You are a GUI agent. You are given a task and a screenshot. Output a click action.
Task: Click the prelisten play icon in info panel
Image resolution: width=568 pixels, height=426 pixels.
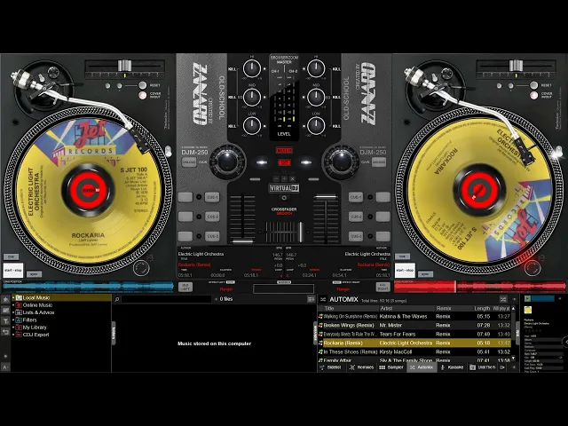point(528,298)
